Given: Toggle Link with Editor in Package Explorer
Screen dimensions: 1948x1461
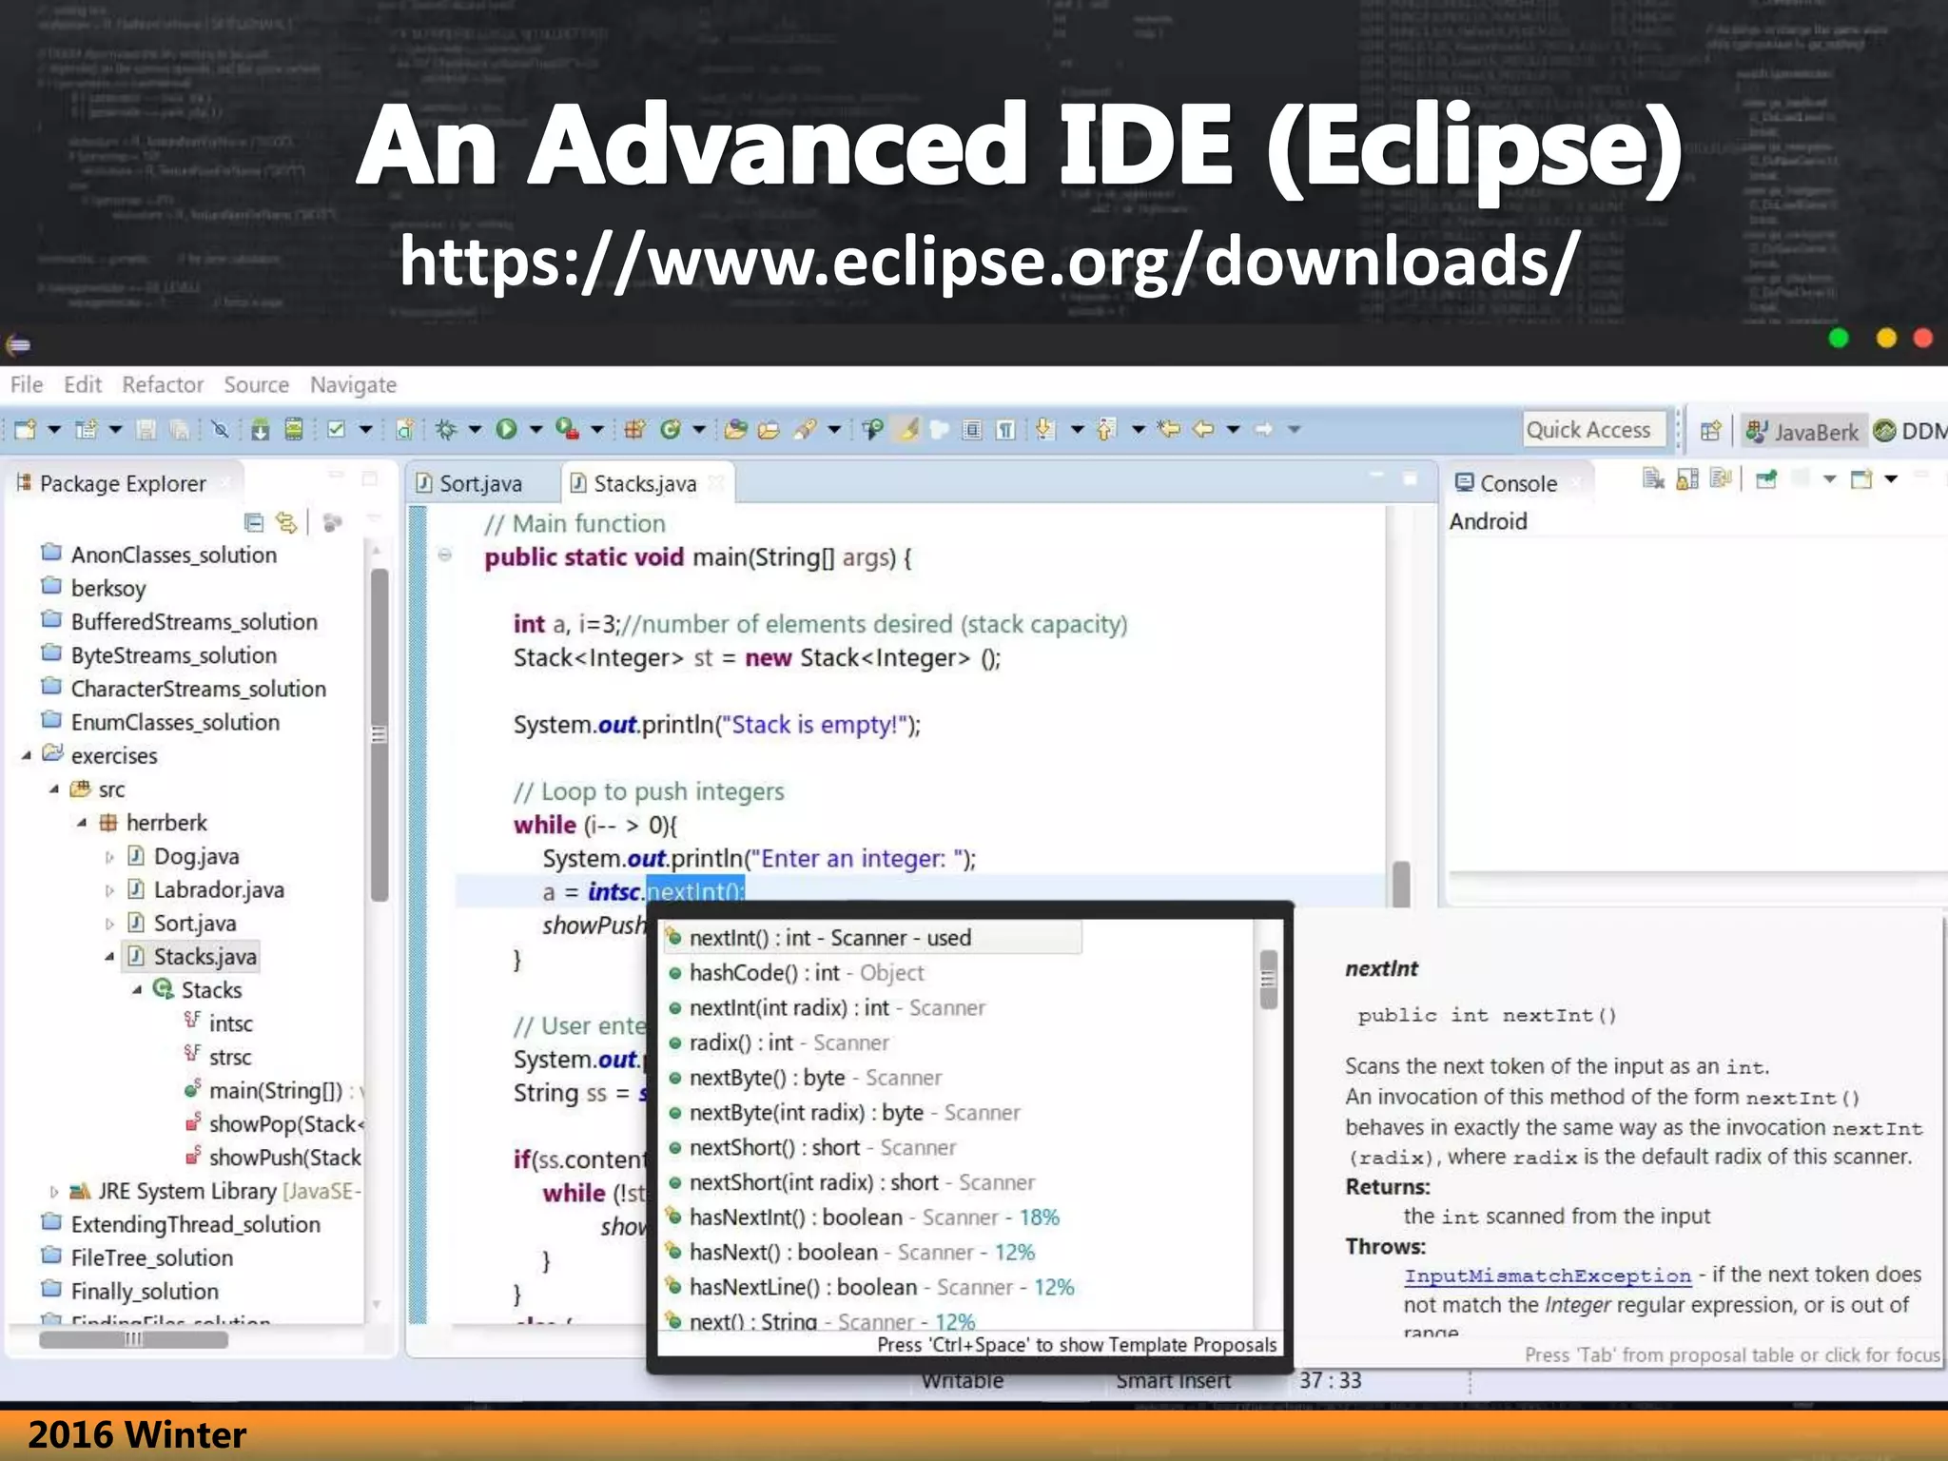Looking at the screenshot, I should pyautogui.click(x=286, y=522).
